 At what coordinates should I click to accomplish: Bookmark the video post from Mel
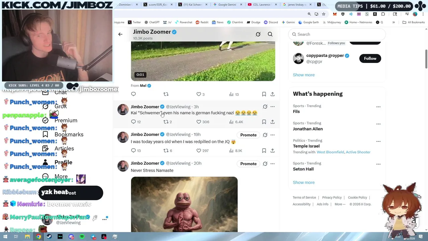[x=264, y=94]
